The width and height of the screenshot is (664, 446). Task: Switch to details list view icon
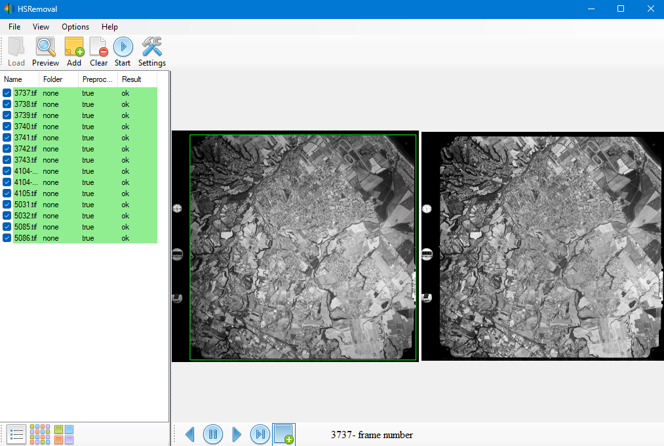tap(16, 434)
